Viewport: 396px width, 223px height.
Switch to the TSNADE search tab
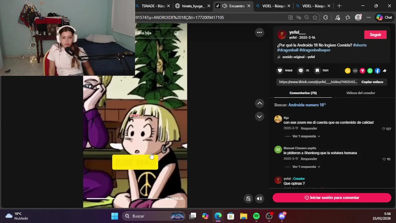pyautogui.click(x=153, y=6)
